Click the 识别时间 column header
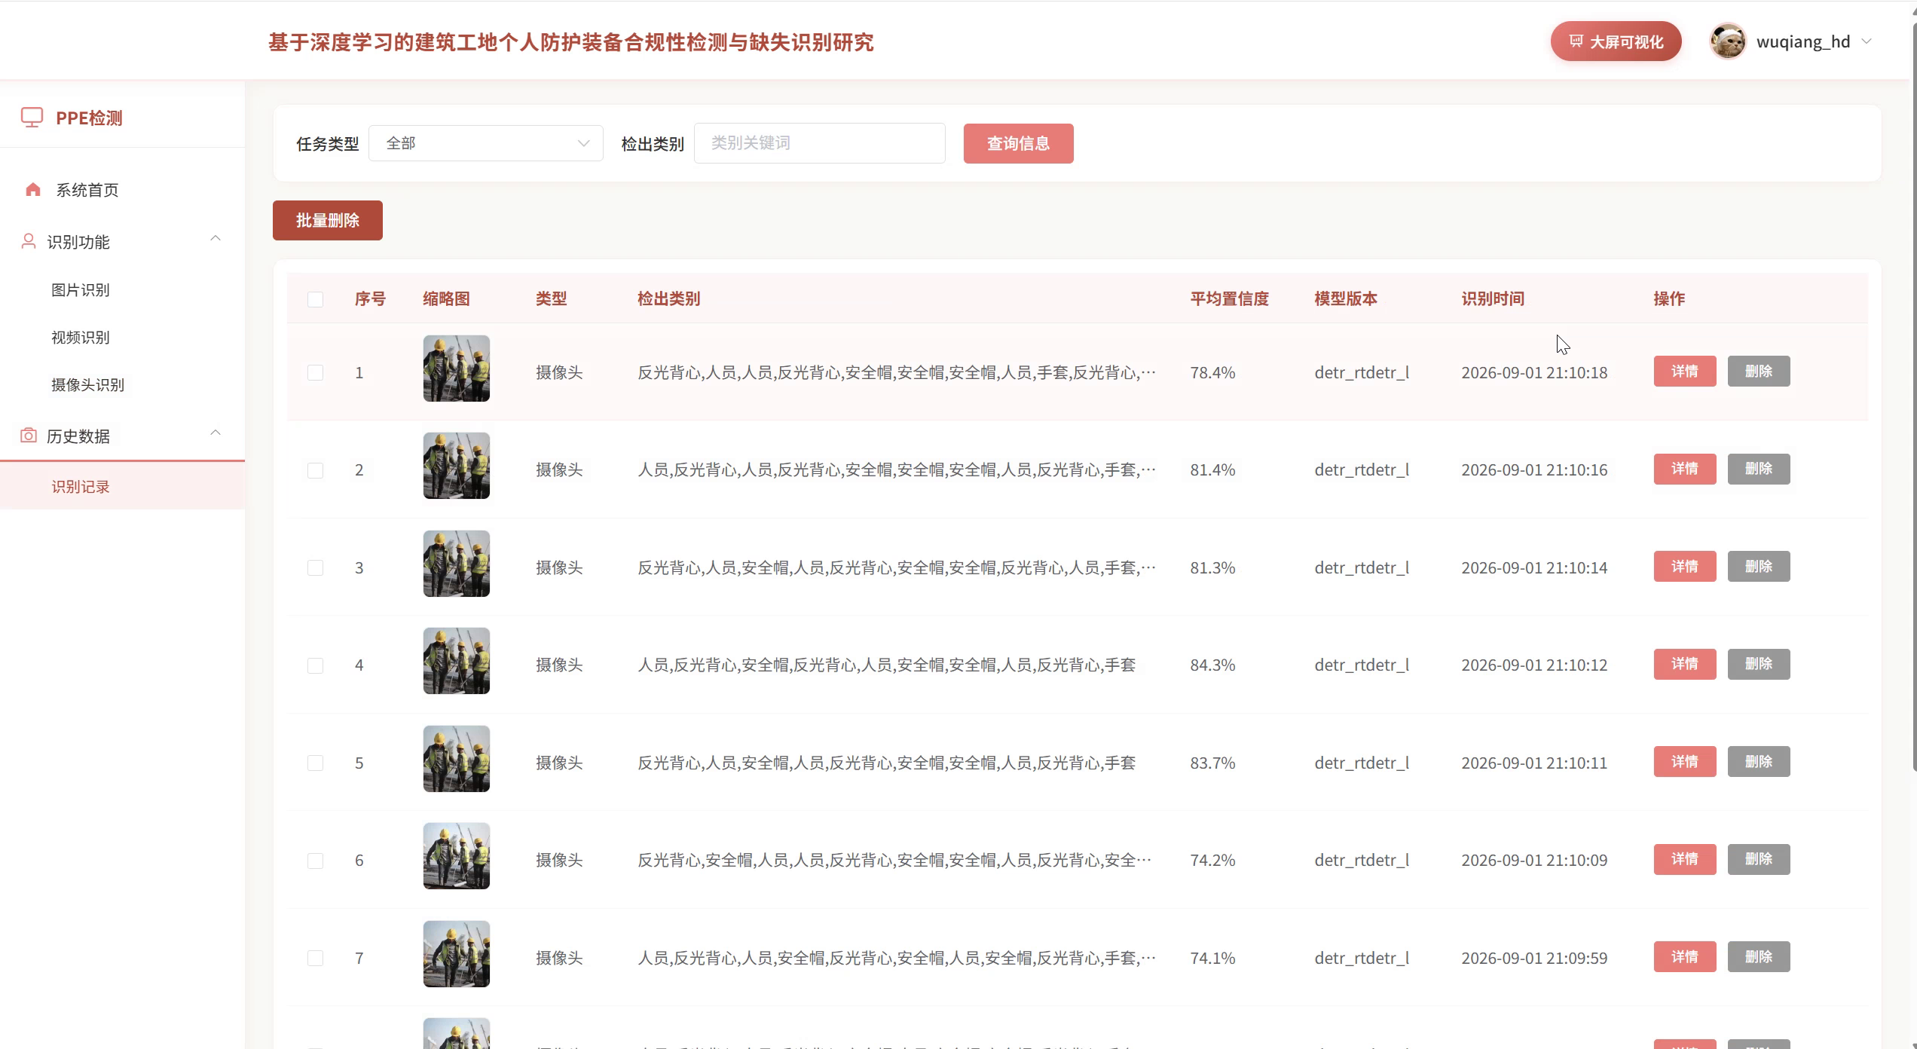This screenshot has width=1917, height=1049. tap(1493, 298)
